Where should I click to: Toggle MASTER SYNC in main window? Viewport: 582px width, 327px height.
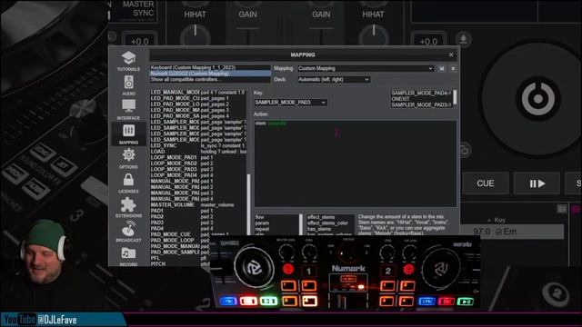pyautogui.click(x=138, y=9)
